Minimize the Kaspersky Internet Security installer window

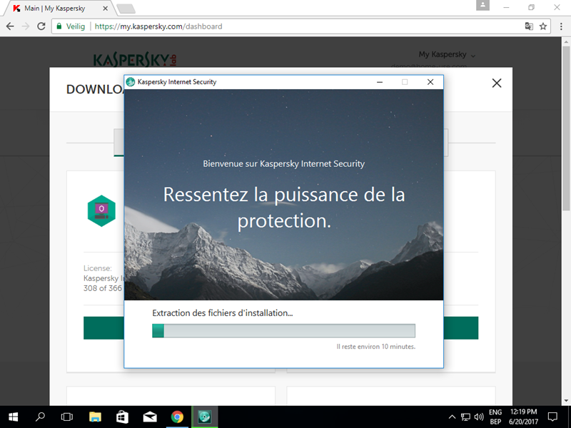click(x=379, y=82)
